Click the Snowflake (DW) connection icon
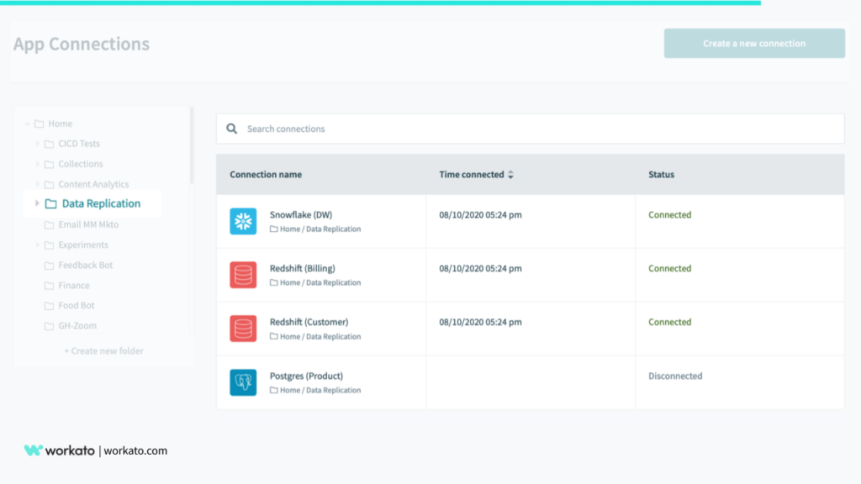Image resolution: width=861 pixels, height=484 pixels. (242, 221)
